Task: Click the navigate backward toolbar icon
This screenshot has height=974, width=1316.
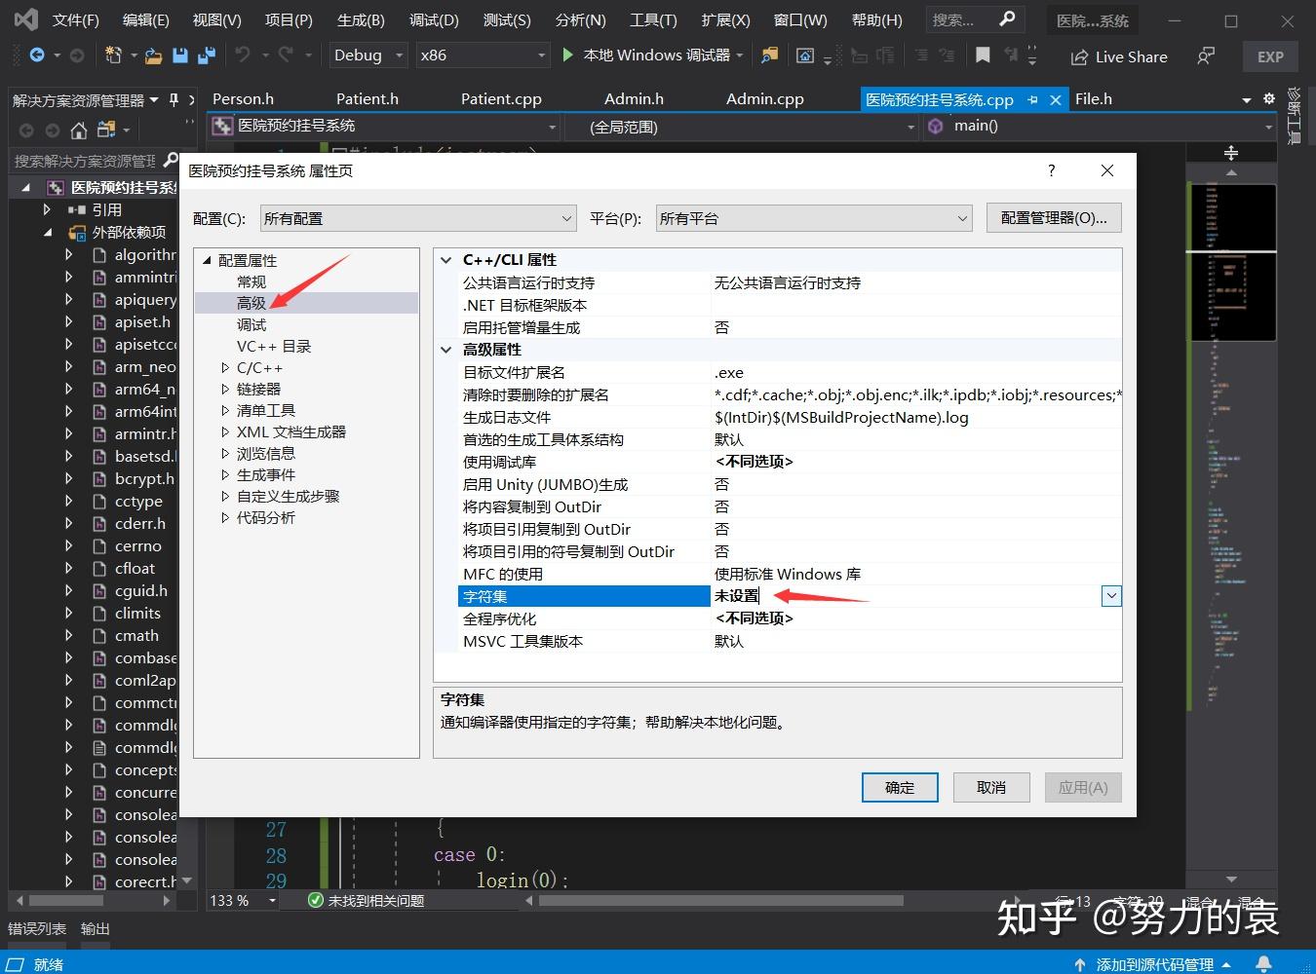Action: (x=37, y=56)
